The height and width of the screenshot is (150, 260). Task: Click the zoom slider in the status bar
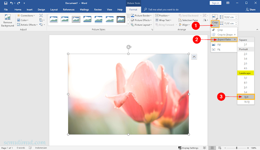click(236, 148)
